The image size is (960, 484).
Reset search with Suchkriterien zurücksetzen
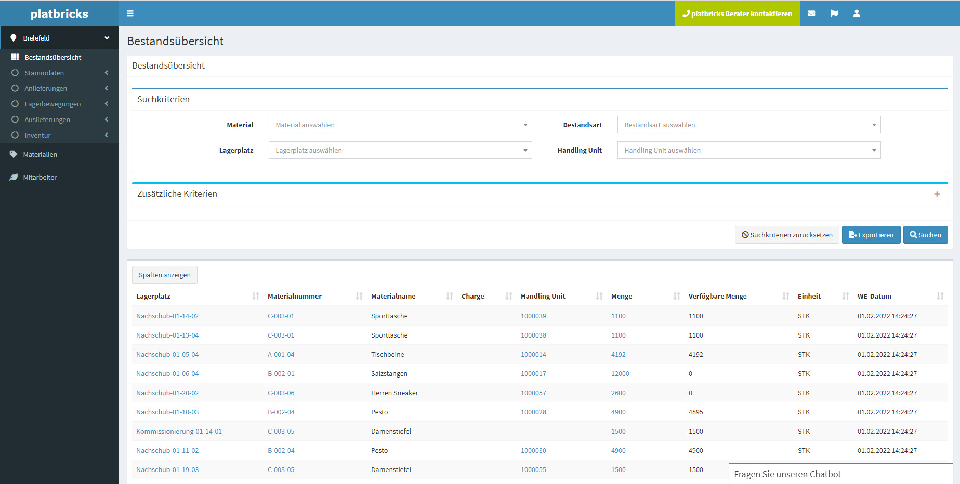786,235
